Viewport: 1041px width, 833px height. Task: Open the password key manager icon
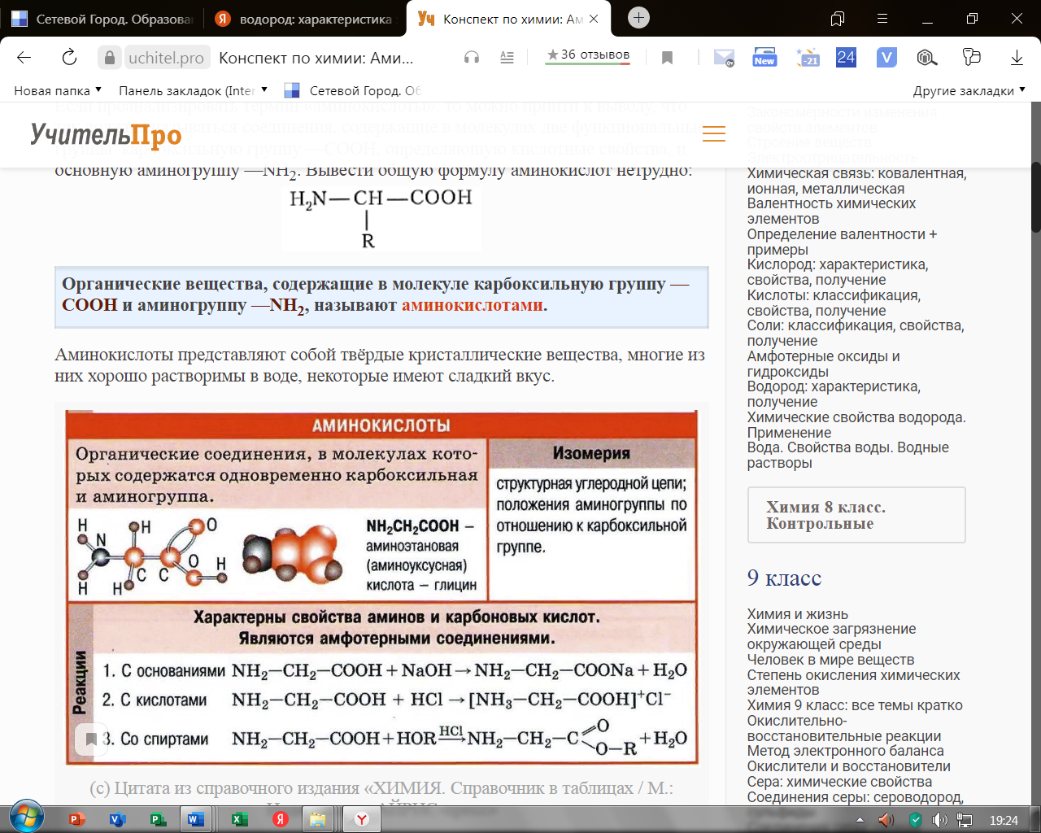coord(971,58)
